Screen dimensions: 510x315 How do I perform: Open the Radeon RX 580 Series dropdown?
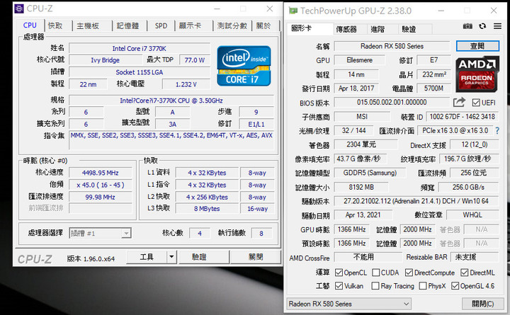click(x=348, y=304)
